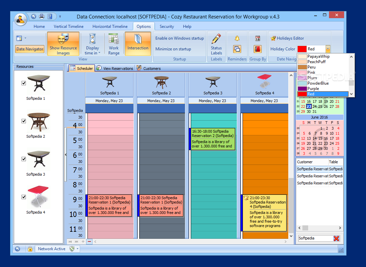Open the Customers tab
366x267 pixels.
tap(148, 68)
